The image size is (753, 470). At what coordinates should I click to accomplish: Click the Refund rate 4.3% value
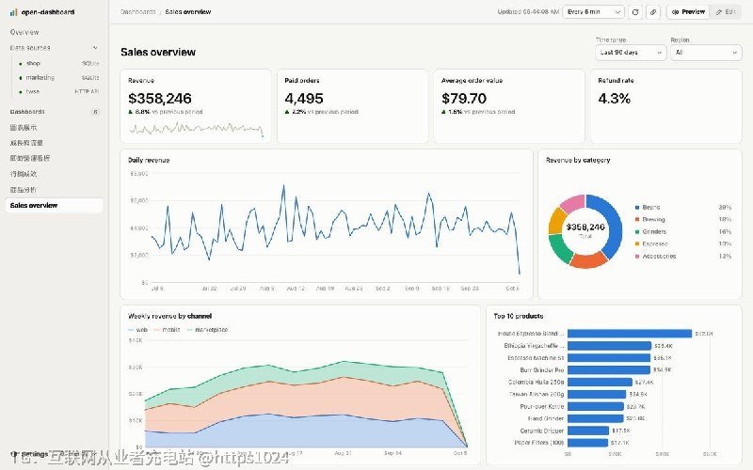pyautogui.click(x=615, y=99)
